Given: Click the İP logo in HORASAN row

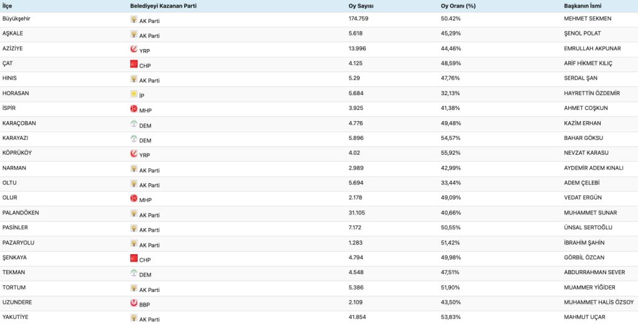Looking at the screenshot, I should 133,94.
